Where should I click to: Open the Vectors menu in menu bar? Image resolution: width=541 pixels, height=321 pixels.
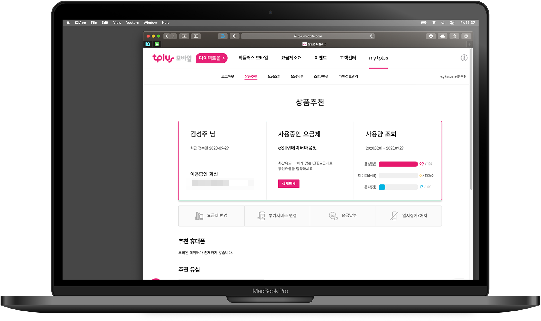tap(132, 23)
